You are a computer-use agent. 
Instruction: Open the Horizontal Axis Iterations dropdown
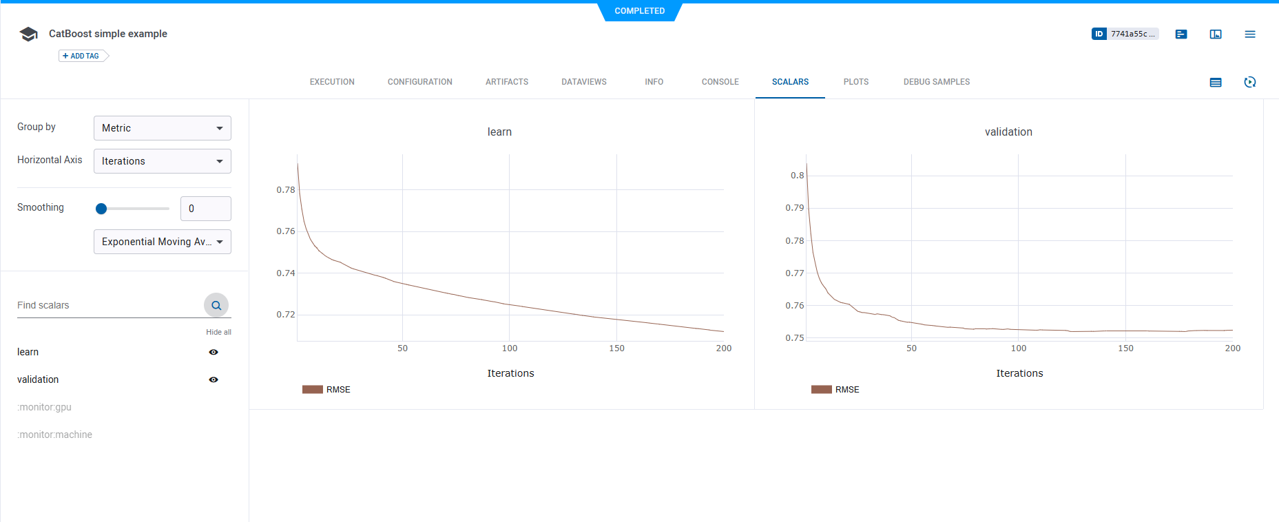click(163, 161)
